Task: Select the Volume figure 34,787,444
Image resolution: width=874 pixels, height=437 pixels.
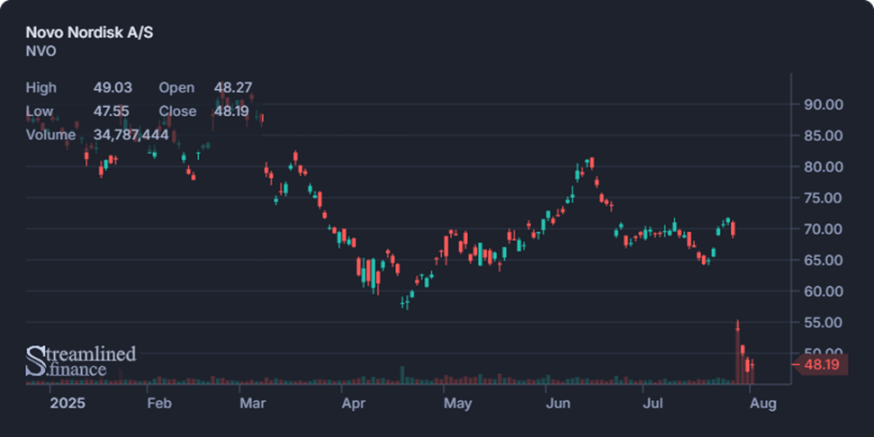Action: [131, 135]
